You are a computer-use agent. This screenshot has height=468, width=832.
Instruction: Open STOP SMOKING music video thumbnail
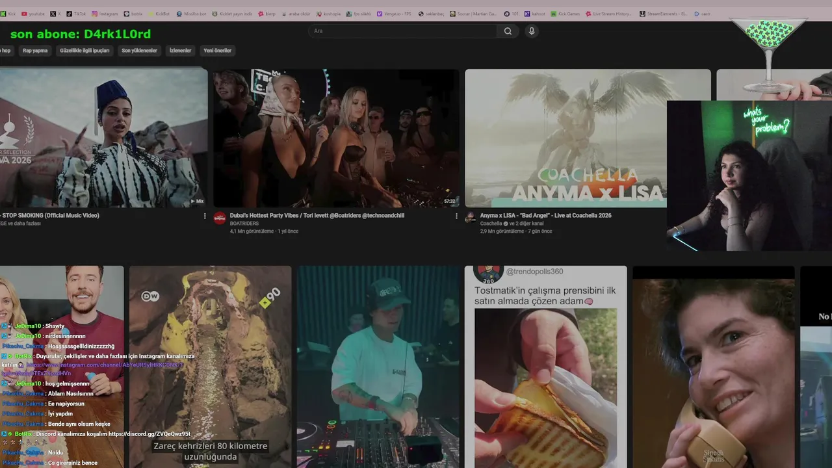click(x=103, y=138)
